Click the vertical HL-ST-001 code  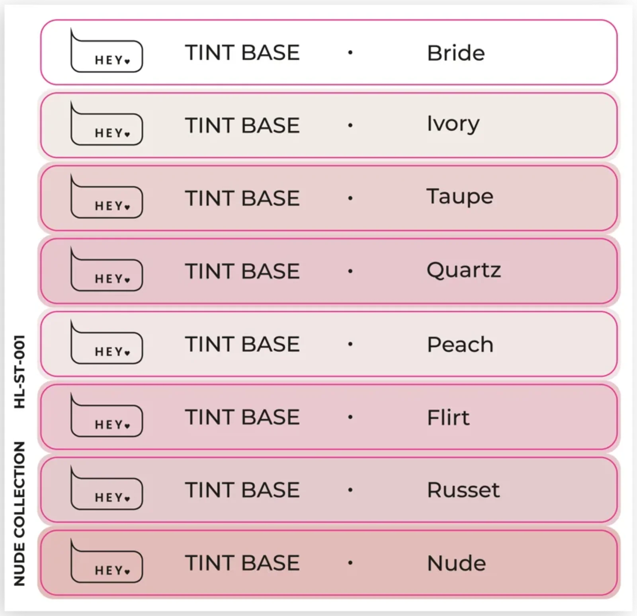pos(20,372)
